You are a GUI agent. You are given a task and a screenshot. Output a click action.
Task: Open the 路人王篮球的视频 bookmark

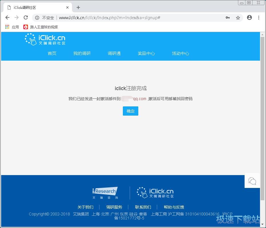[x=41, y=27]
